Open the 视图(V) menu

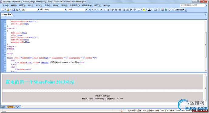(22, 5)
